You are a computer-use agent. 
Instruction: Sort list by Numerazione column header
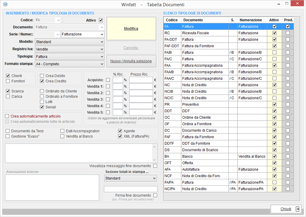pos(252,20)
